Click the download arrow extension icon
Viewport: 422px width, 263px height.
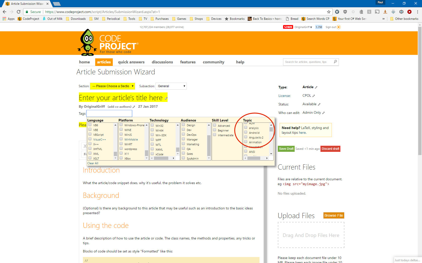385,12
